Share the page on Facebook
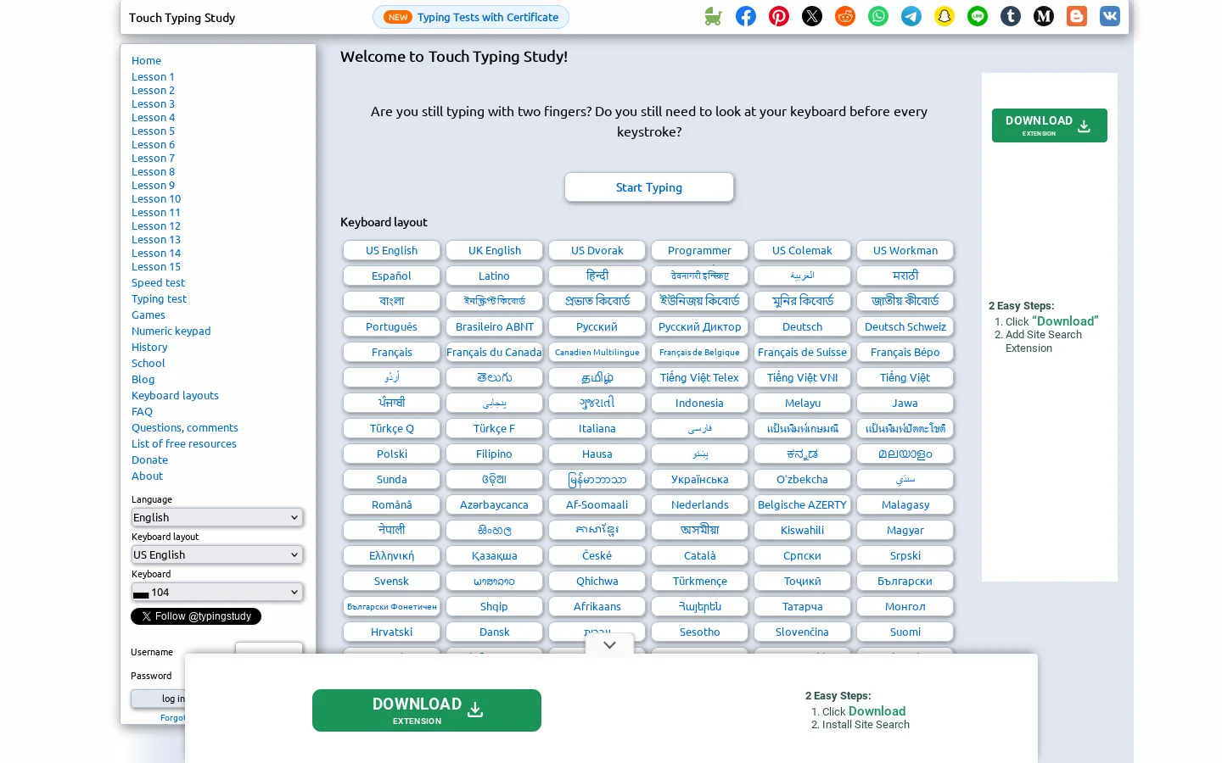This screenshot has width=1222, height=763. click(x=746, y=16)
